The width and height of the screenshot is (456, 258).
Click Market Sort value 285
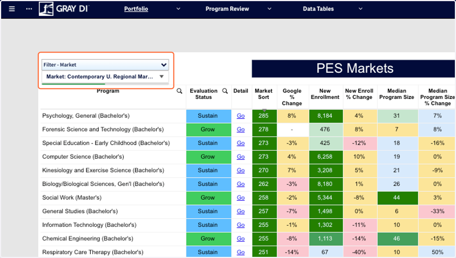click(x=264, y=116)
